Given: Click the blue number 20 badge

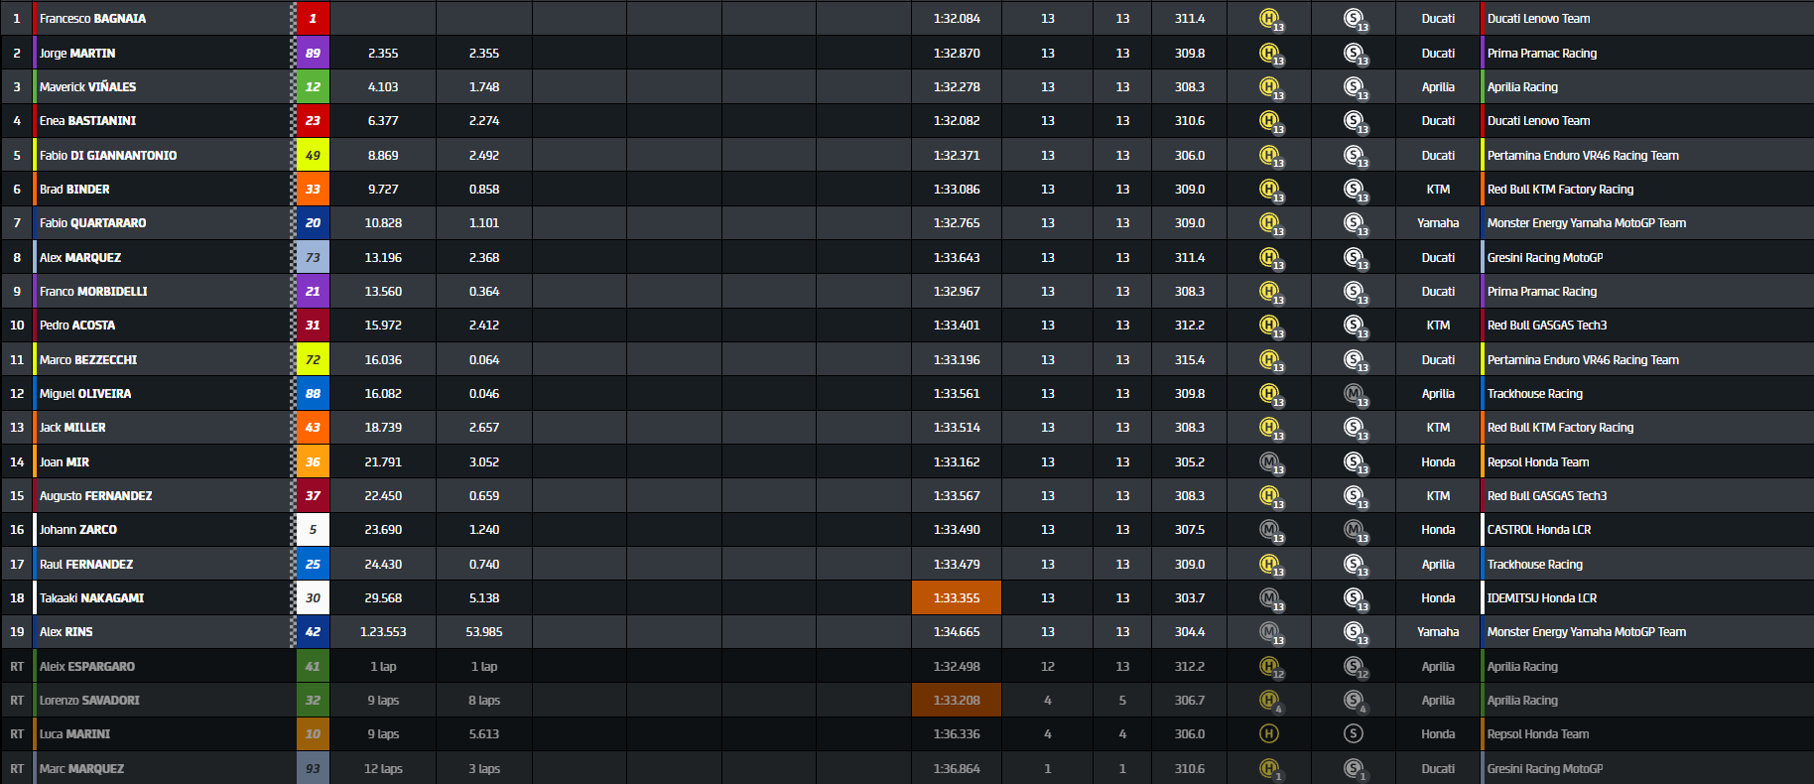Looking at the screenshot, I should [x=313, y=223].
